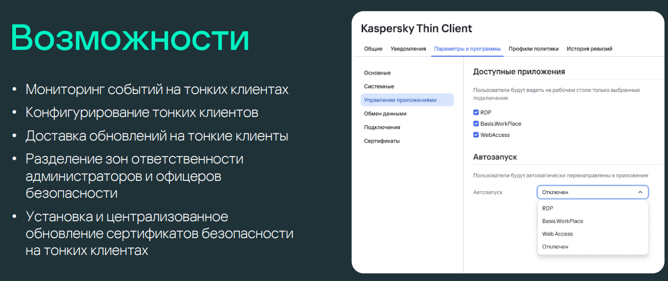
Task: Choose Web Access from the Автозапуск list
Action: [x=593, y=234]
